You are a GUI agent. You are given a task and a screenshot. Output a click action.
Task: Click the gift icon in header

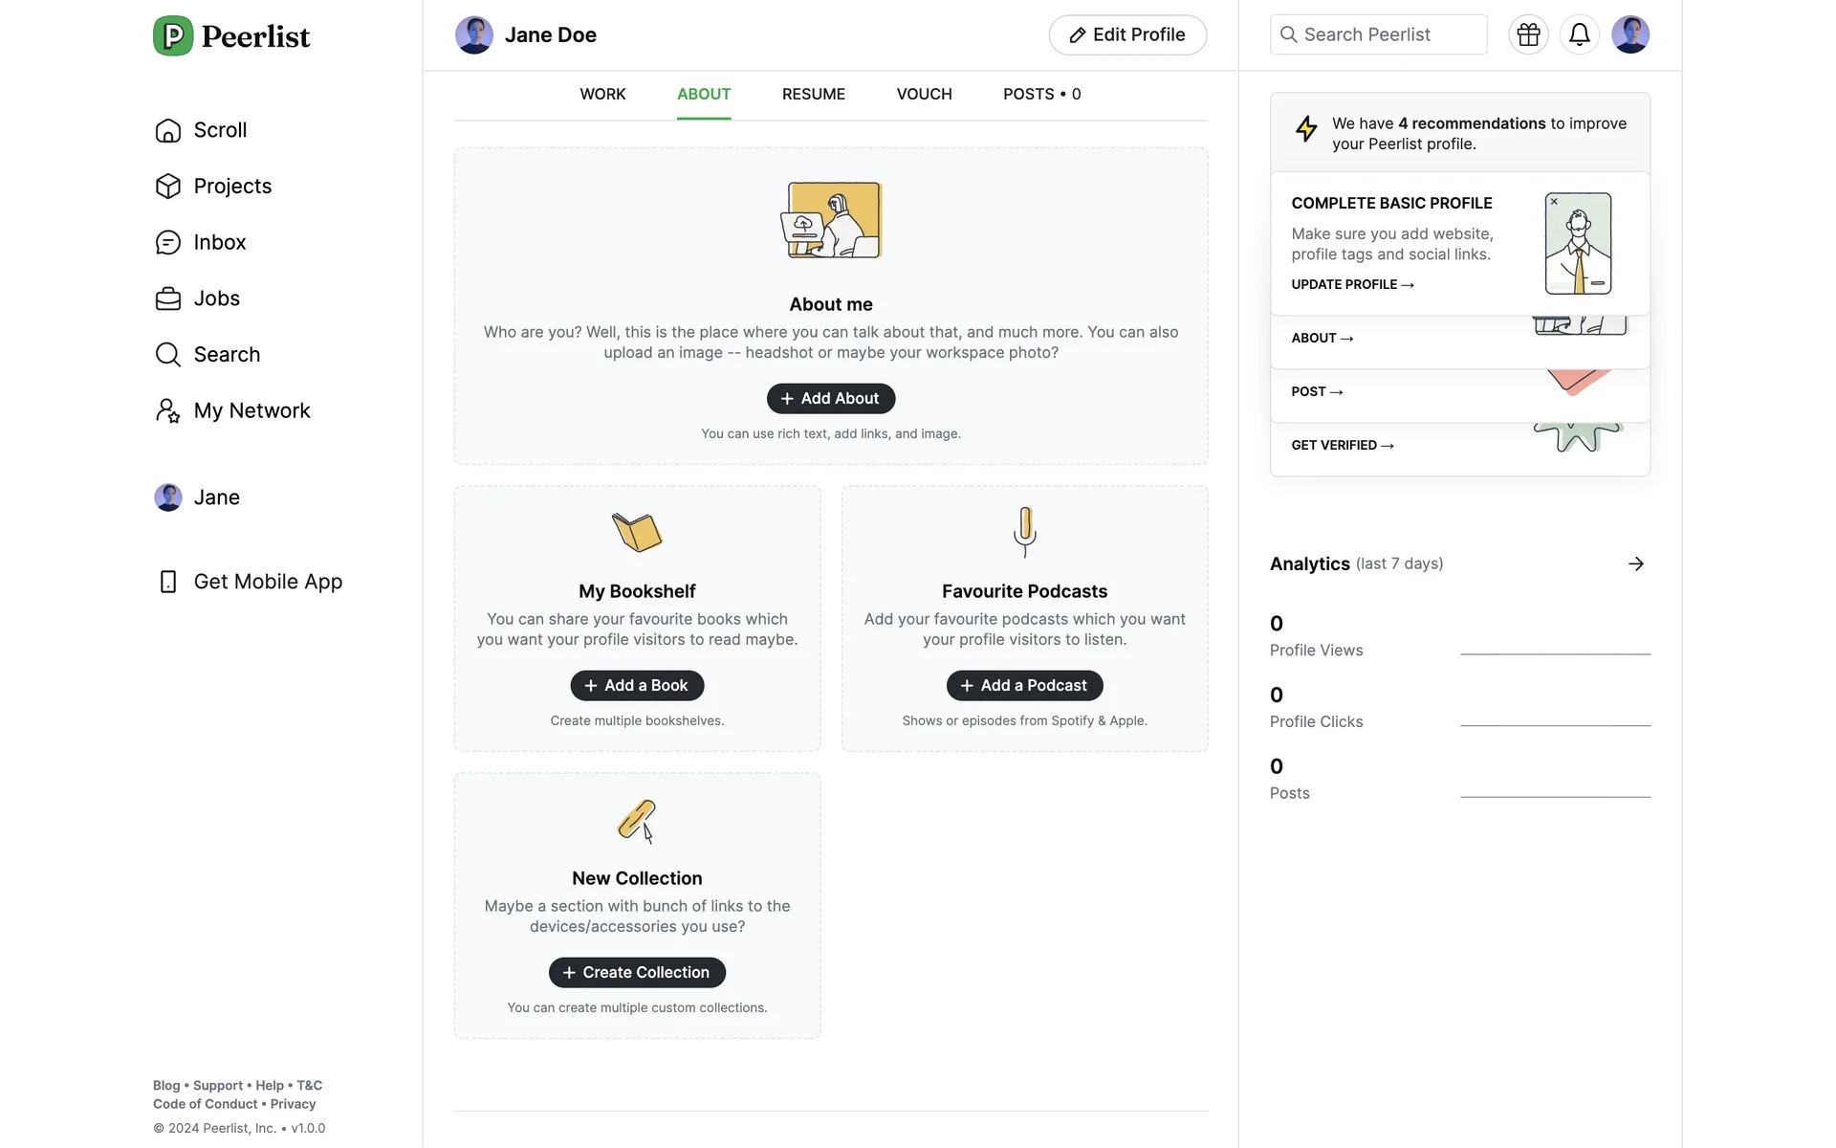tap(1528, 35)
